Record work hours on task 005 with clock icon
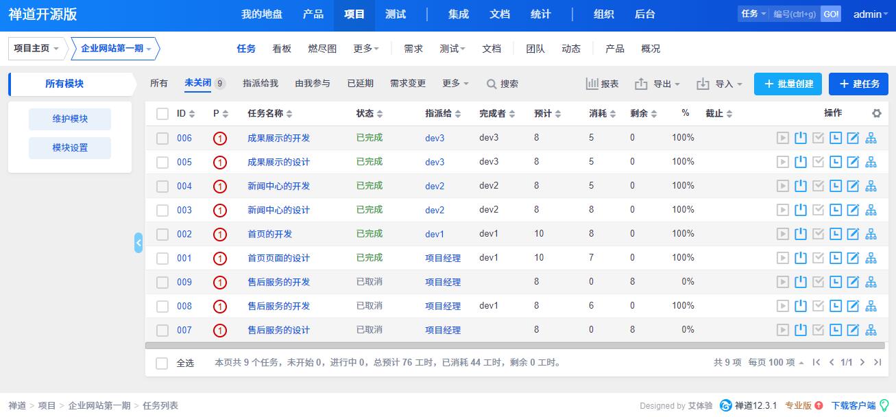The image size is (896, 417). pos(835,162)
